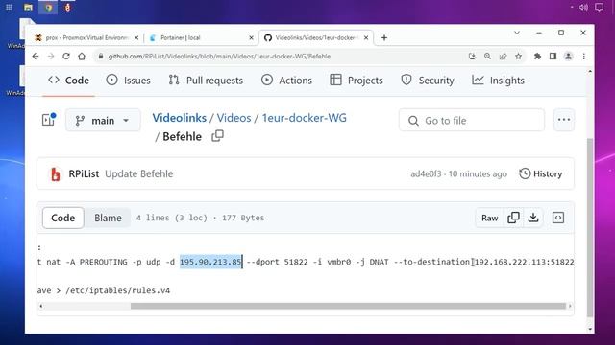
Task: Click the text /etc/iptables/rules.v4
Action: coord(117,290)
